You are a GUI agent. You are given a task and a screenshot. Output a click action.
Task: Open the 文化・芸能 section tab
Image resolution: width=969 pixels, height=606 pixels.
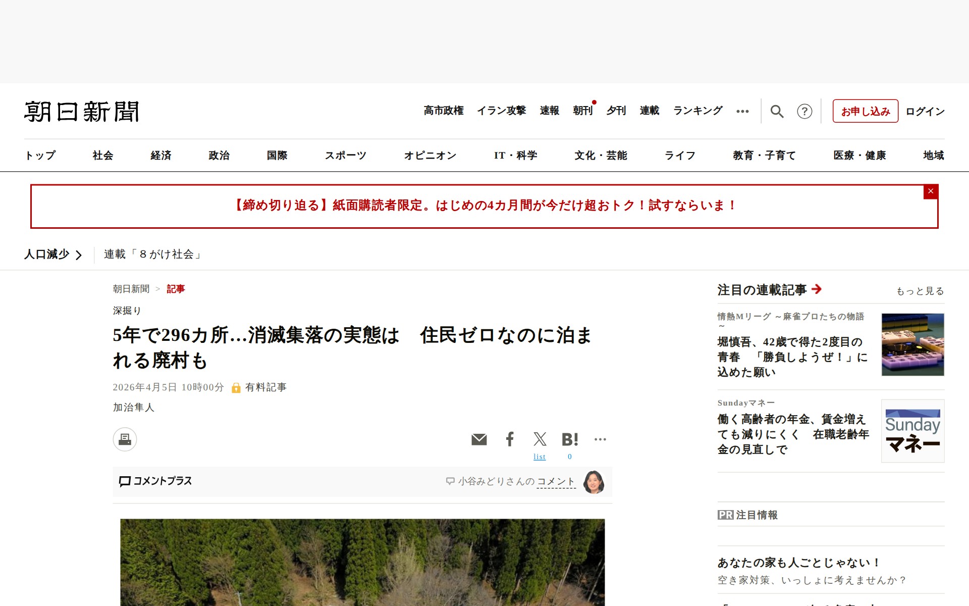601,156
